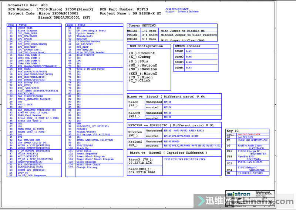The image size is (296, 210).
Task: Select the "CPU_CFG/CLOCK" index row
Action: pyautogui.click(x=27, y=36)
